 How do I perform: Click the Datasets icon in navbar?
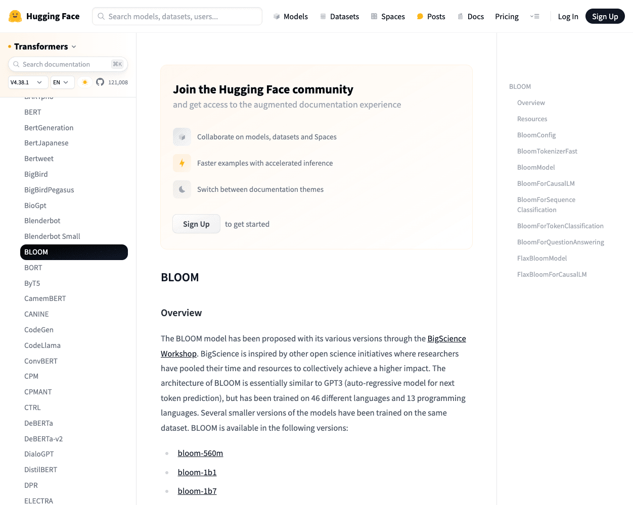(x=323, y=17)
